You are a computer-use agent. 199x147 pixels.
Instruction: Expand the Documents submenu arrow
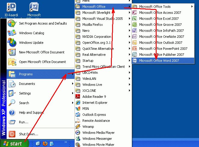click(72, 84)
